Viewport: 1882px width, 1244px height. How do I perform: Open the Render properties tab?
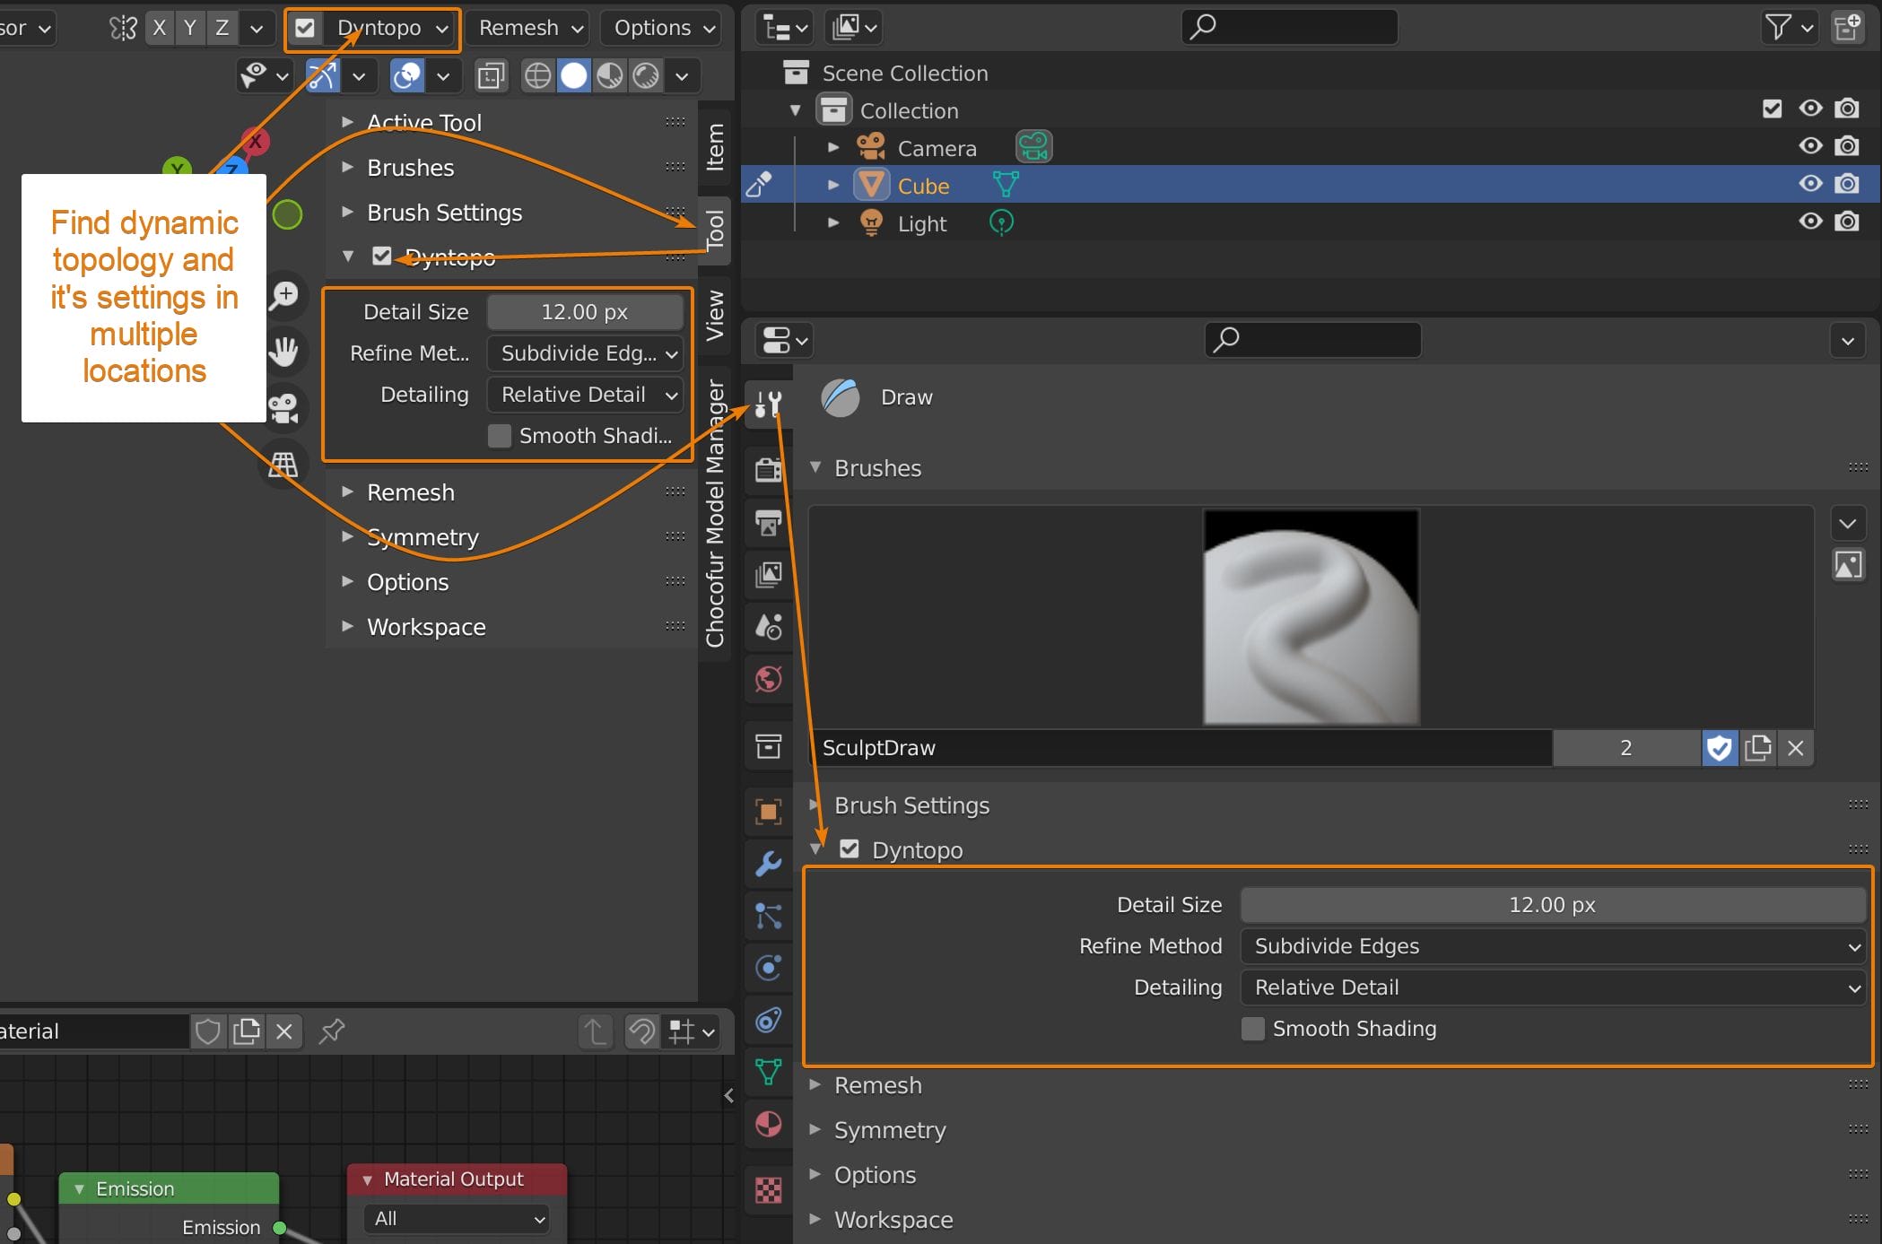768,469
